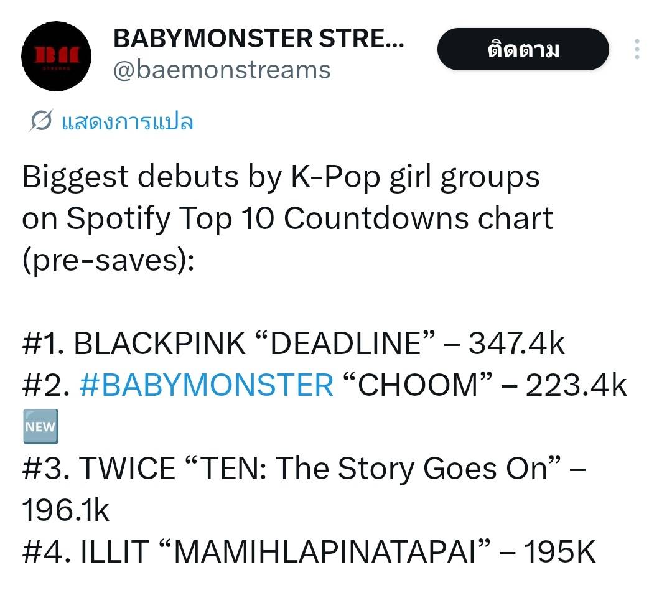Viewport: 672px width, 603px height.
Task: Open the BABYMONSTER STREAMS profile avatar
Action: (x=57, y=56)
